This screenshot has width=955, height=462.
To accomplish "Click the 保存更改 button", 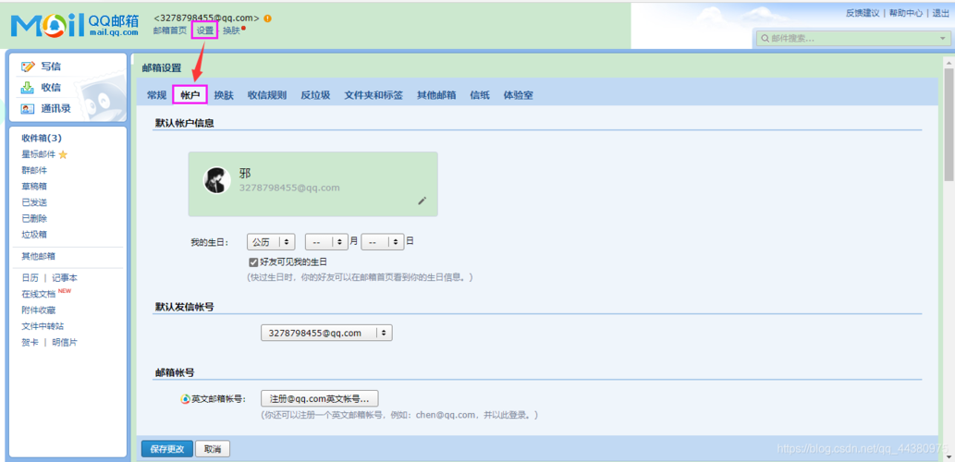I will point(167,449).
